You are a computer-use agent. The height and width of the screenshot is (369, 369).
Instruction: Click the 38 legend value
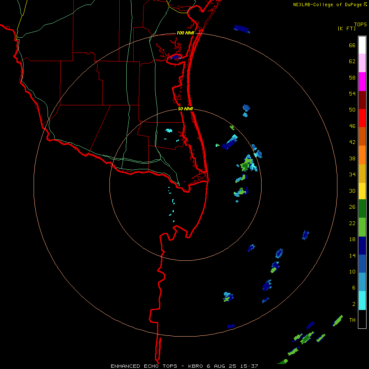tap(352, 158)
